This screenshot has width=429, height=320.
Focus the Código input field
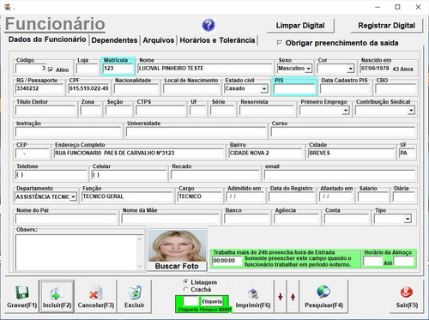pos(31,69)
